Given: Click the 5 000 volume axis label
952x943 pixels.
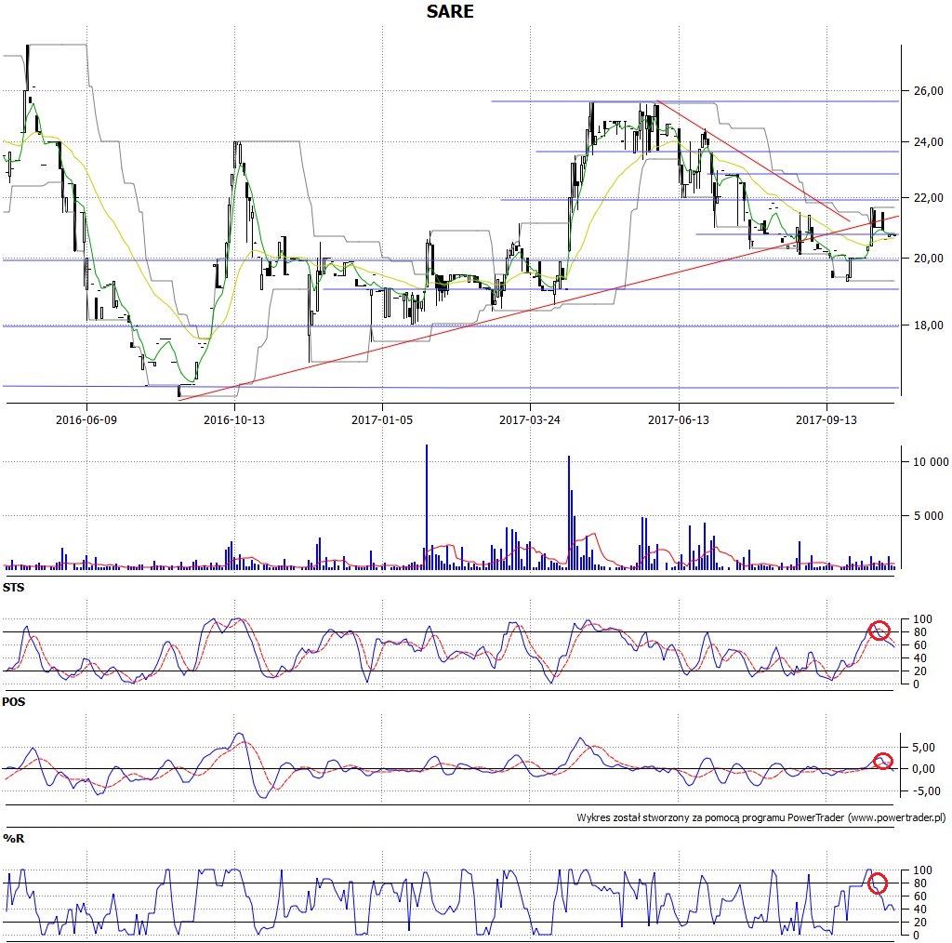Looking at the screenshot, I should (x=929, y=516).
